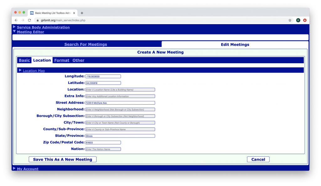Image resolution: width=321 pixels, height=186 pixels.
Task: Expand Service Body Administration triangle
Action: pos(14,27)
